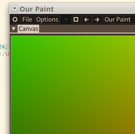The image size is (135, 134).
Task: Open the File menu
Action: (x=28, y=20)
